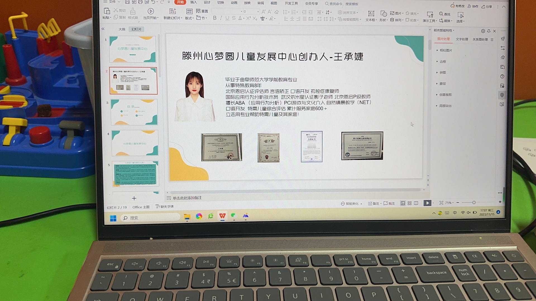The height and width of the screenshot is (301, 536).
Task: Open the 形状 shapes tool
Action: pyautogui.click(x=384, y=14)
